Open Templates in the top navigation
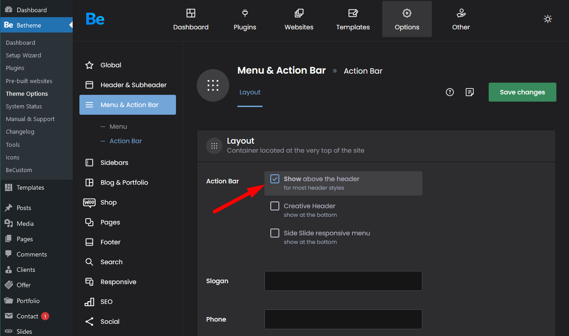 pyautogui.click(x=353, y=19)
